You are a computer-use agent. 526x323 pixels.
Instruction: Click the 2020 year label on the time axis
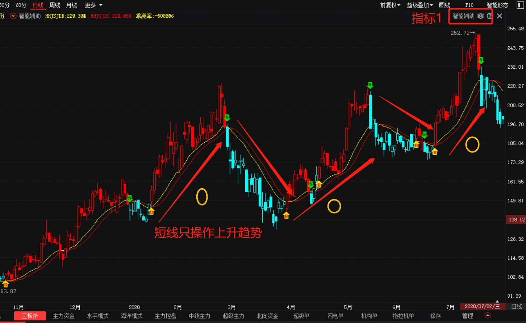pos(134,307)
